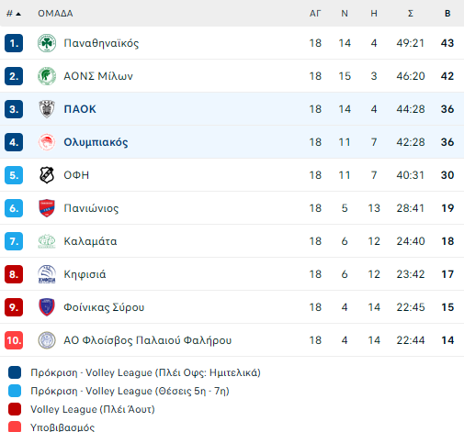Open the Παναθηναϊκός team link

tap(101, 43)
